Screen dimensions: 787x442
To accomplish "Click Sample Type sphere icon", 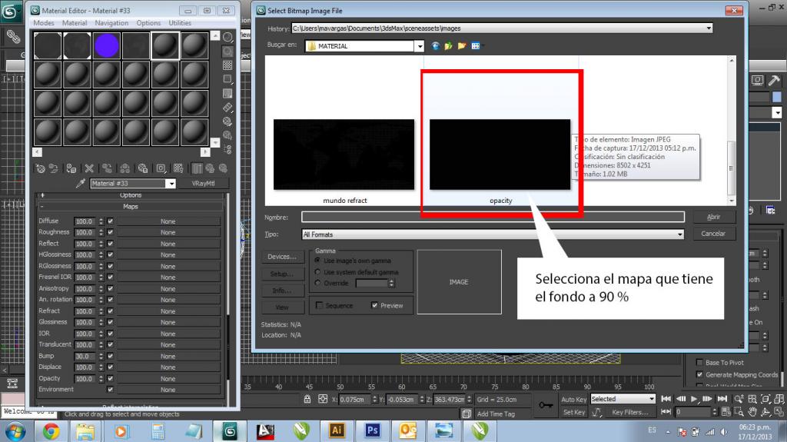I will pos(227,37).
